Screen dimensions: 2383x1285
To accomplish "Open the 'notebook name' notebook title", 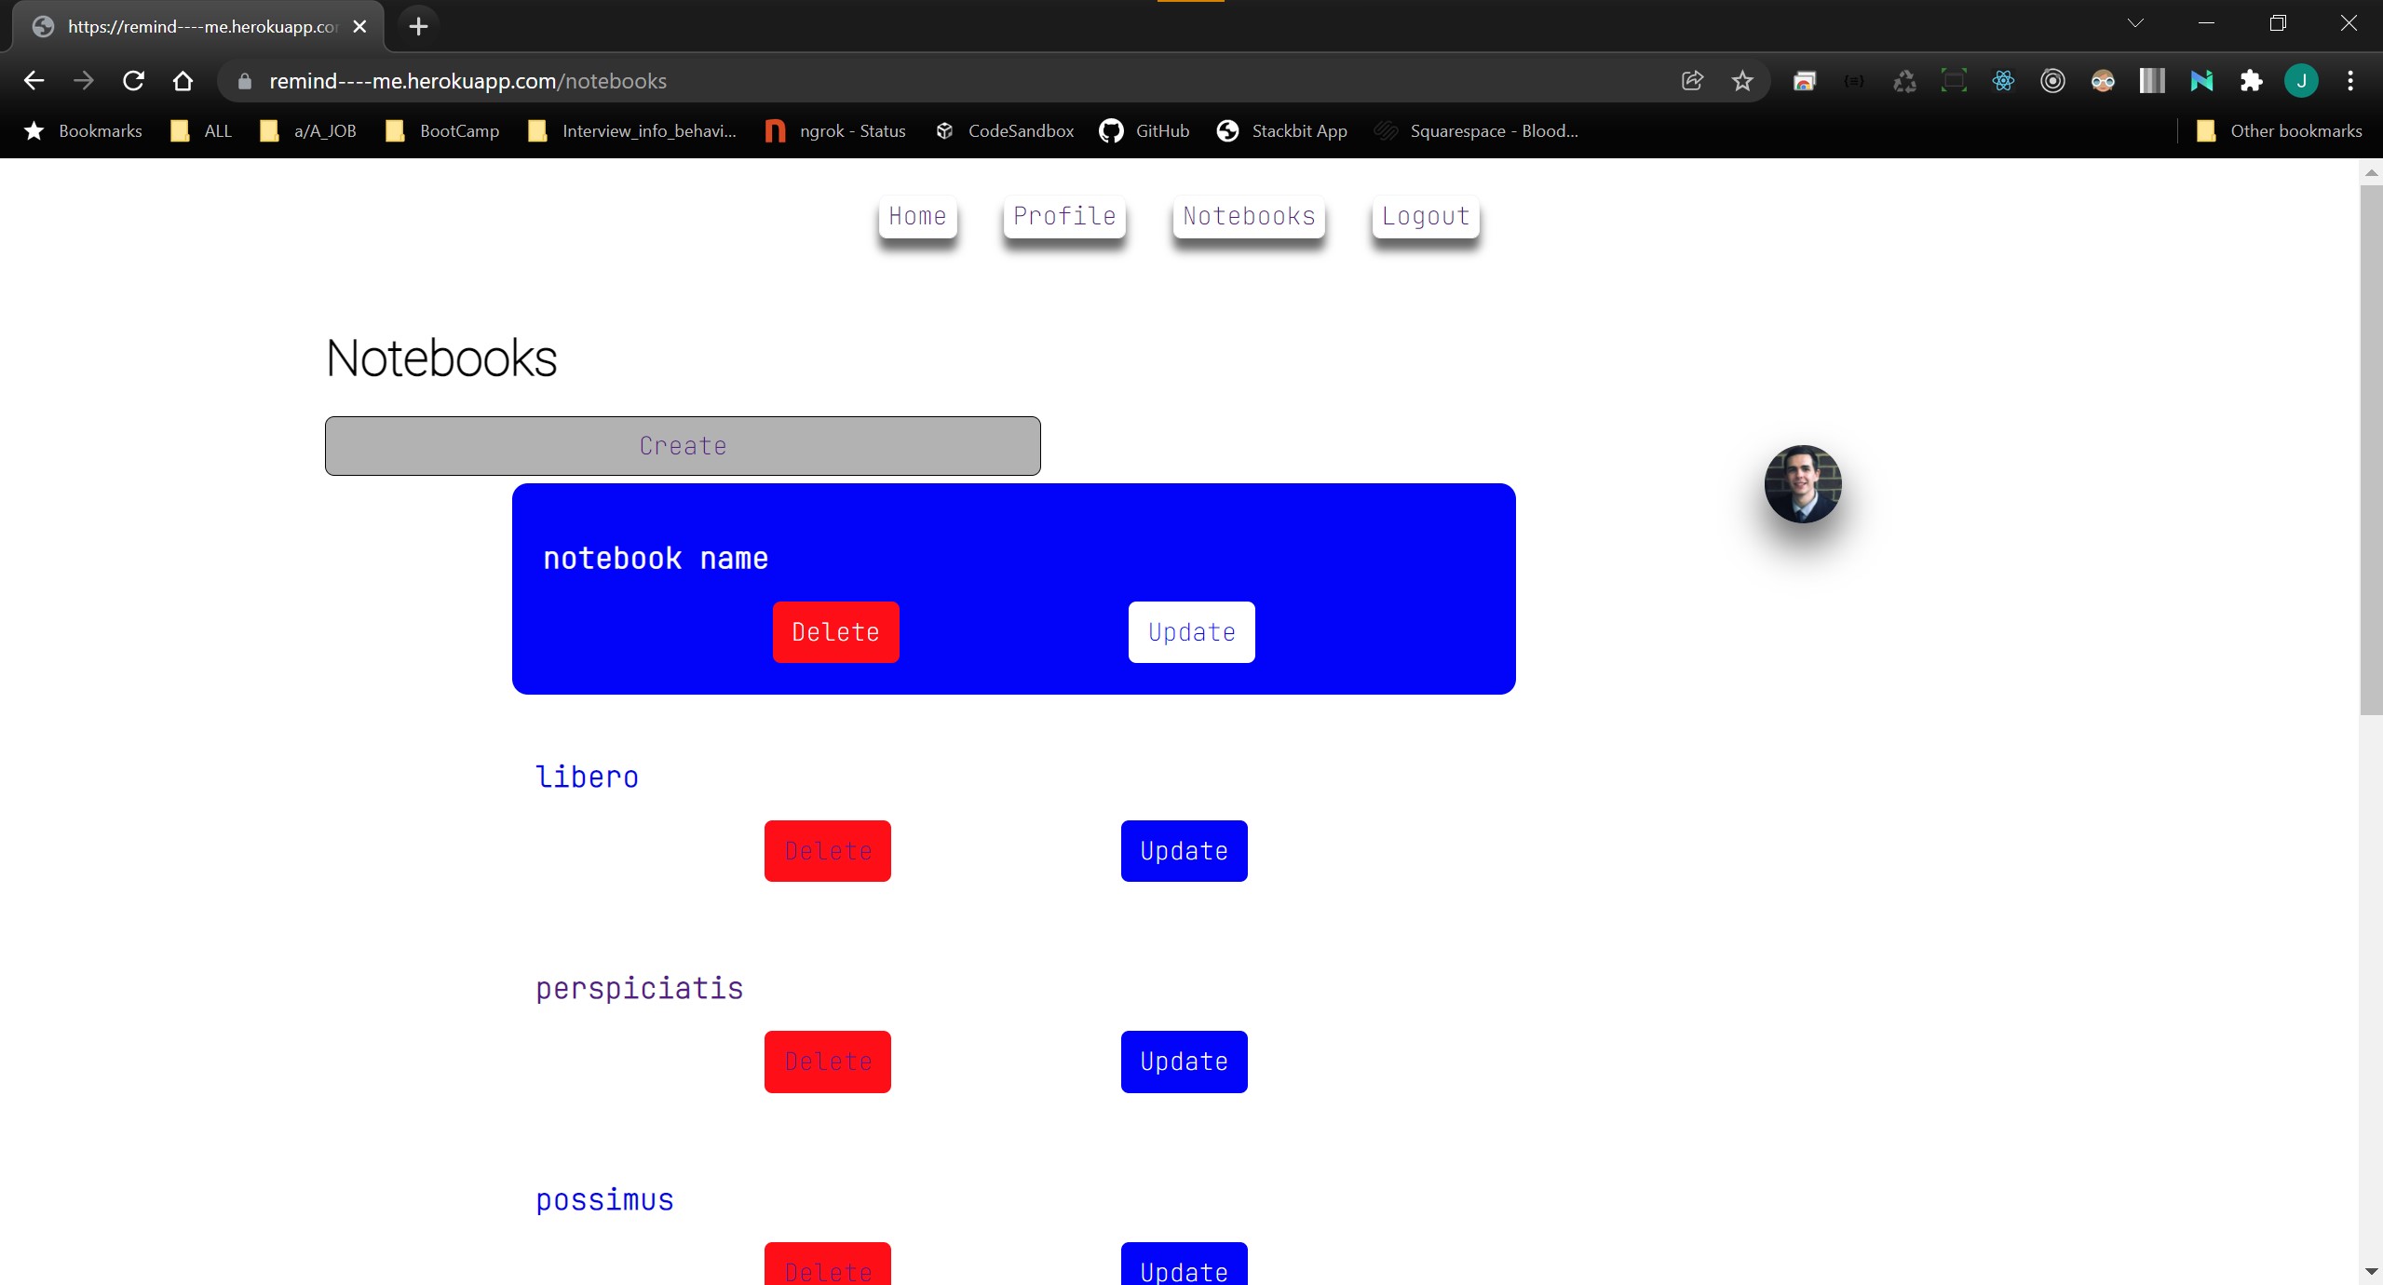I will tap(656, 559).
